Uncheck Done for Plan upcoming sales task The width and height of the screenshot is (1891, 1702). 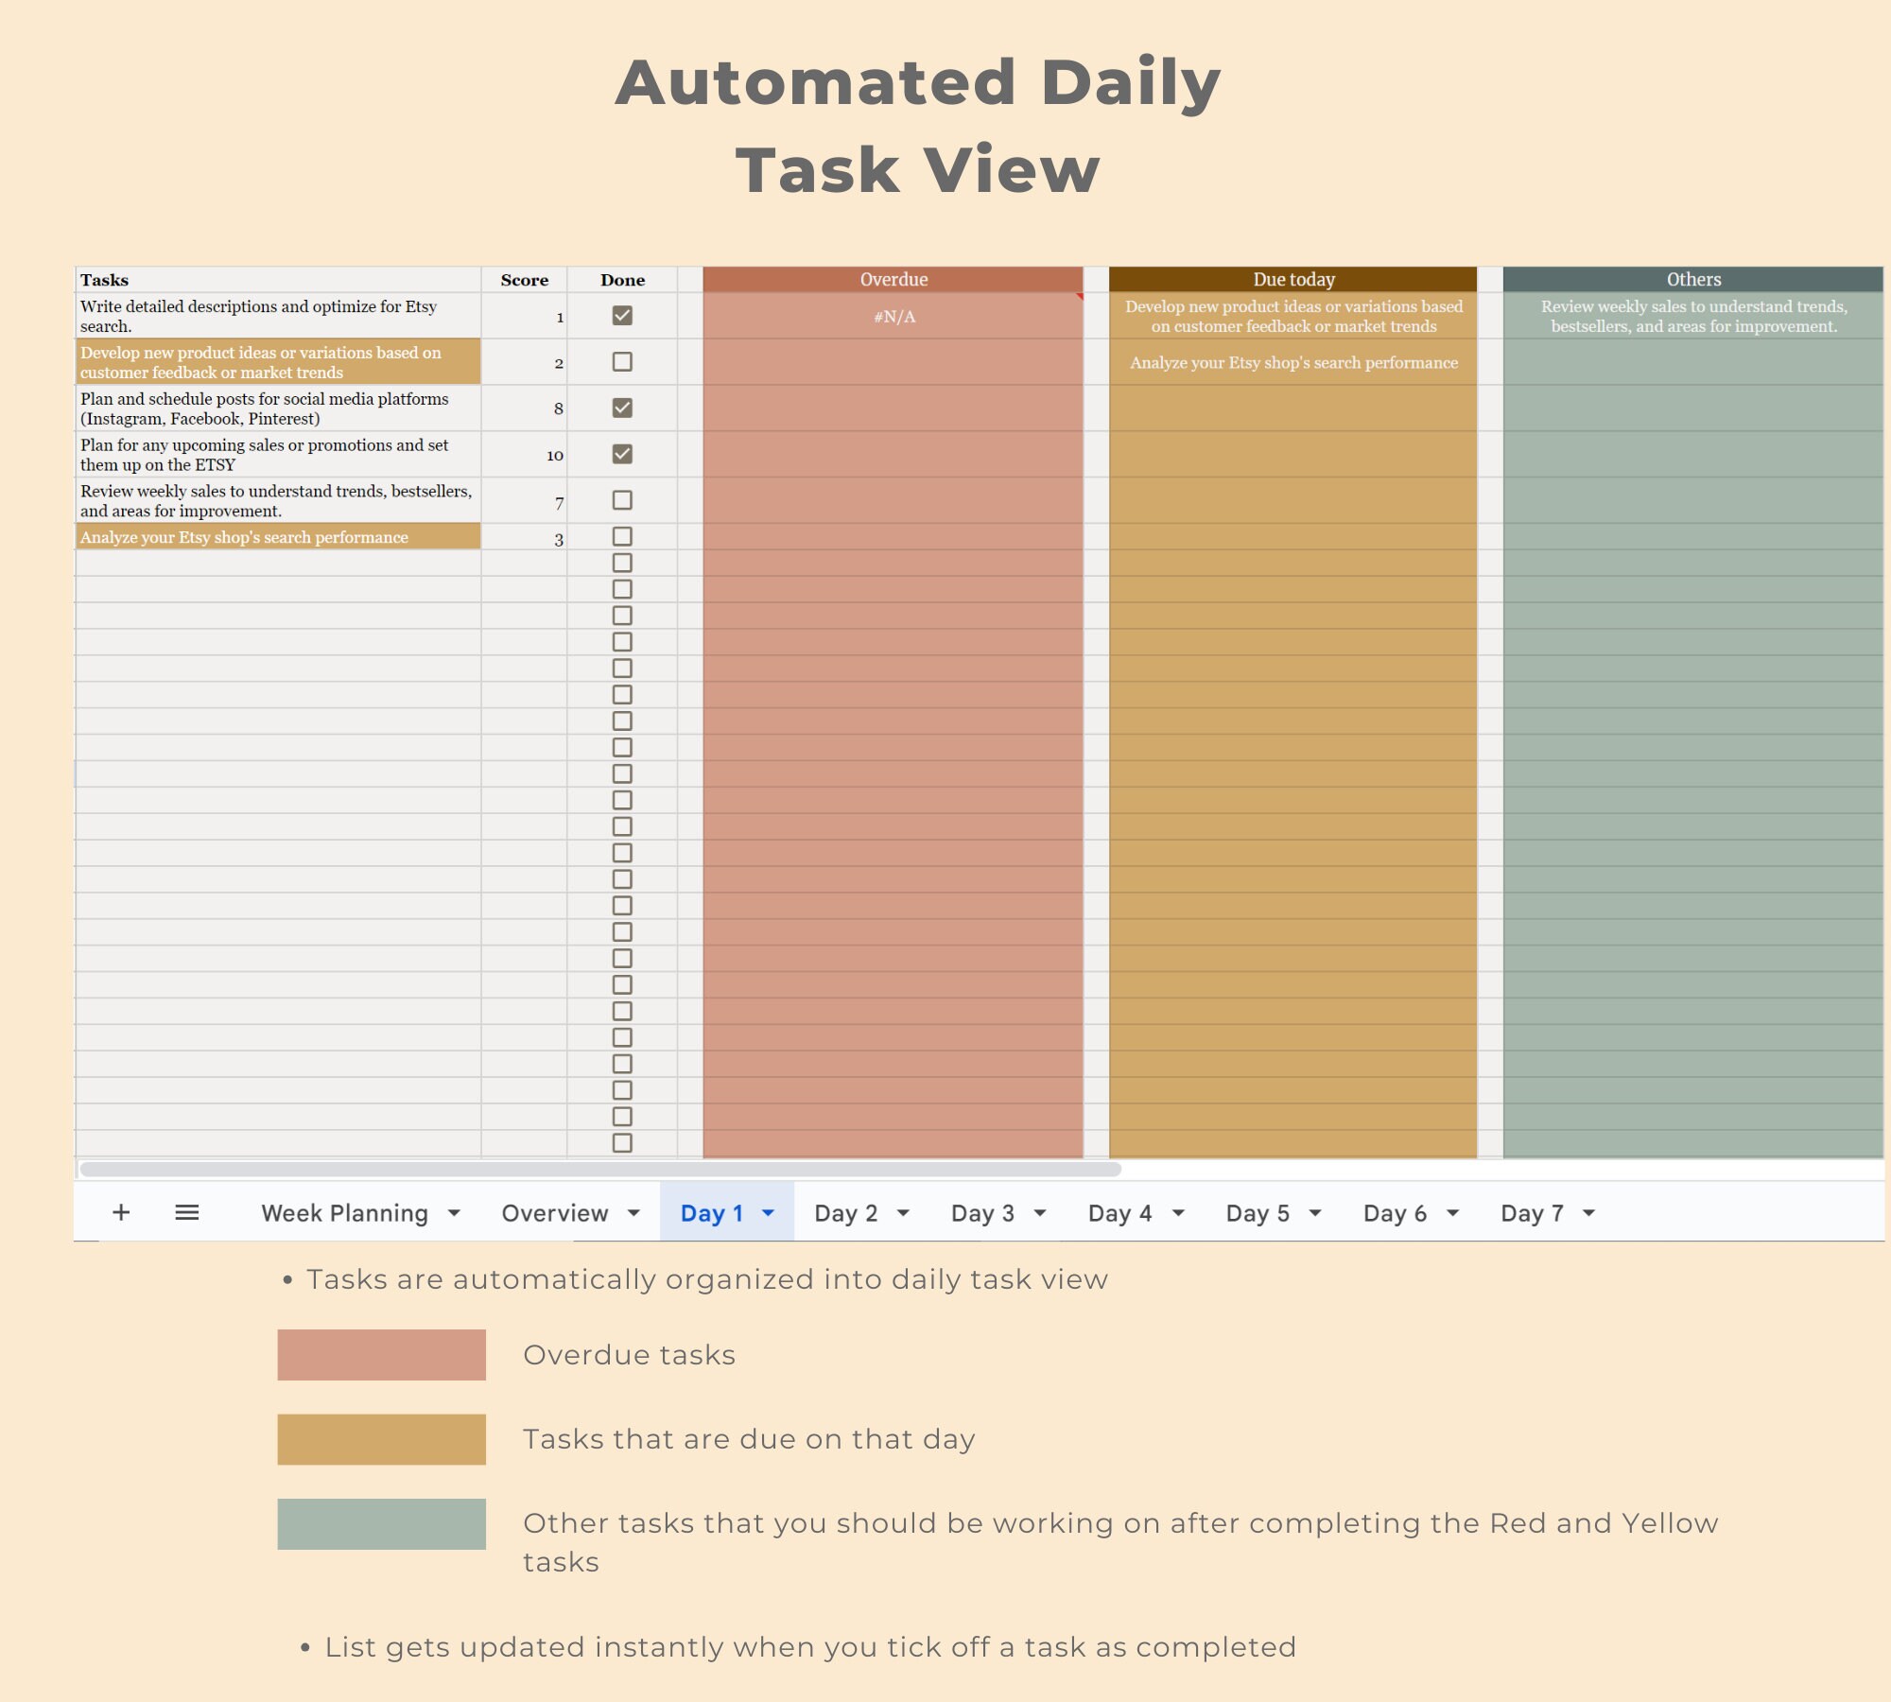point(621,454)
